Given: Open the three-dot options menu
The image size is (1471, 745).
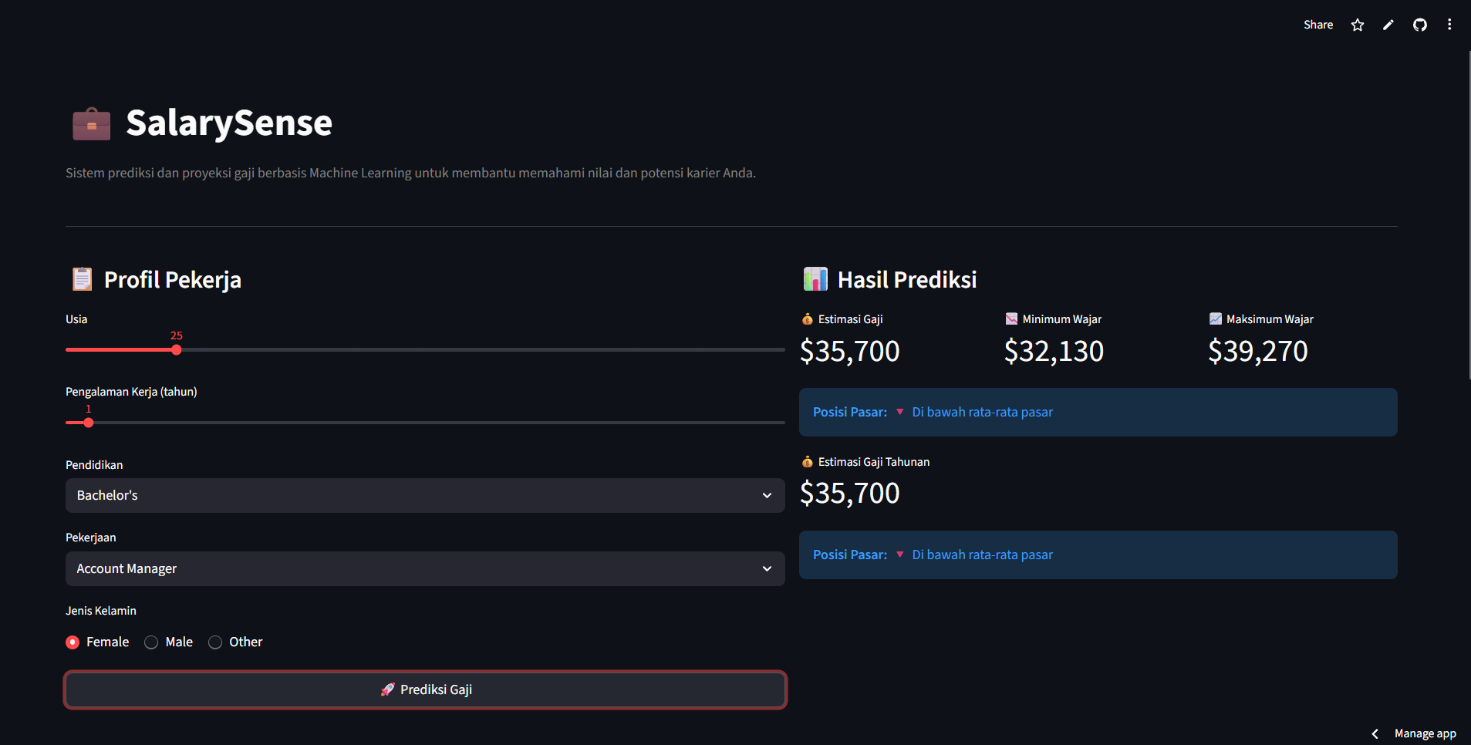Looking at the screenshot, I should [x=1449, y=25].
